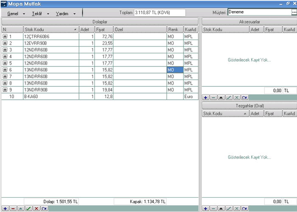Click the edit arrow in Aksesuarlar navigator

coord(221,97)
